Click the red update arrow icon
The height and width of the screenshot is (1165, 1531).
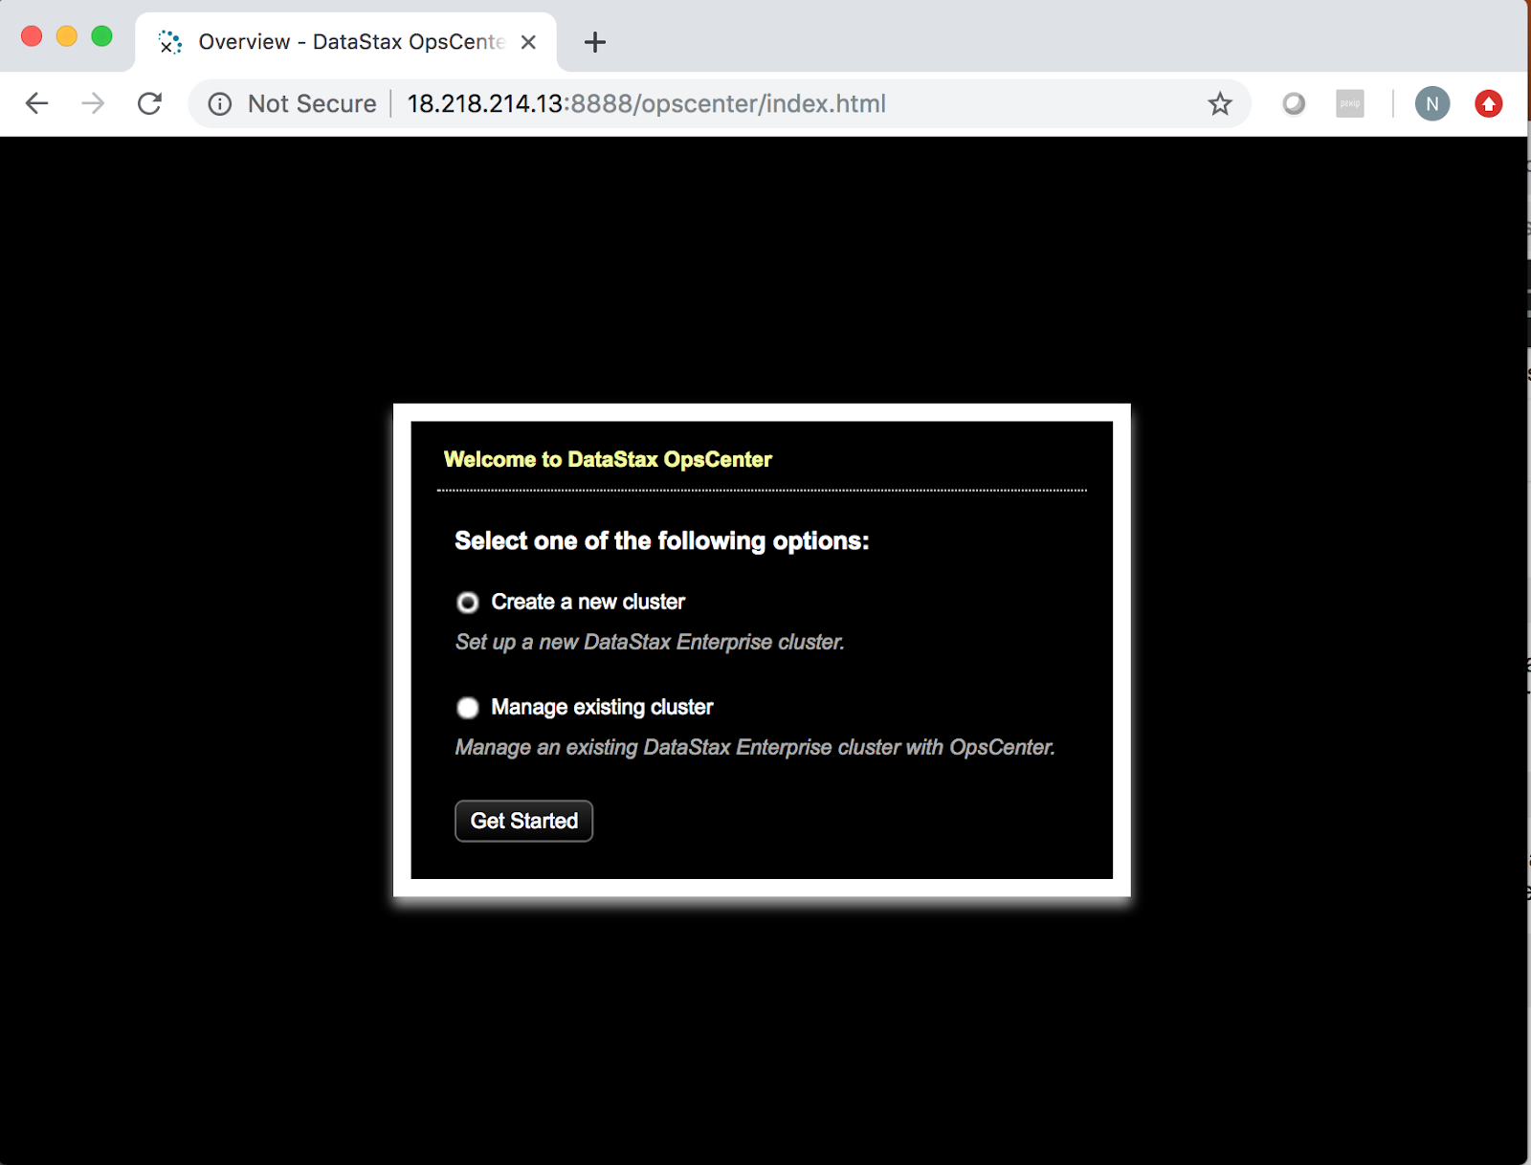tap(1488, 103)
